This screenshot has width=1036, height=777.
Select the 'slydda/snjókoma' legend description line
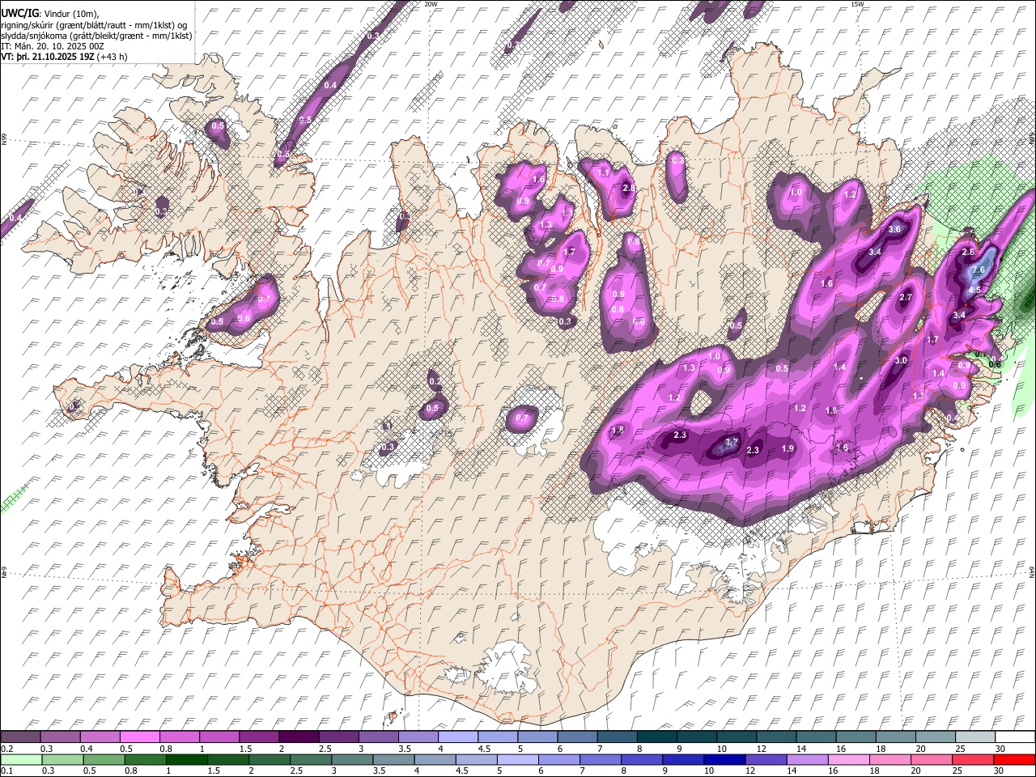(x=97, y=36)
